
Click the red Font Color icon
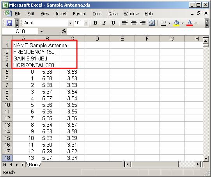[190, 23]
